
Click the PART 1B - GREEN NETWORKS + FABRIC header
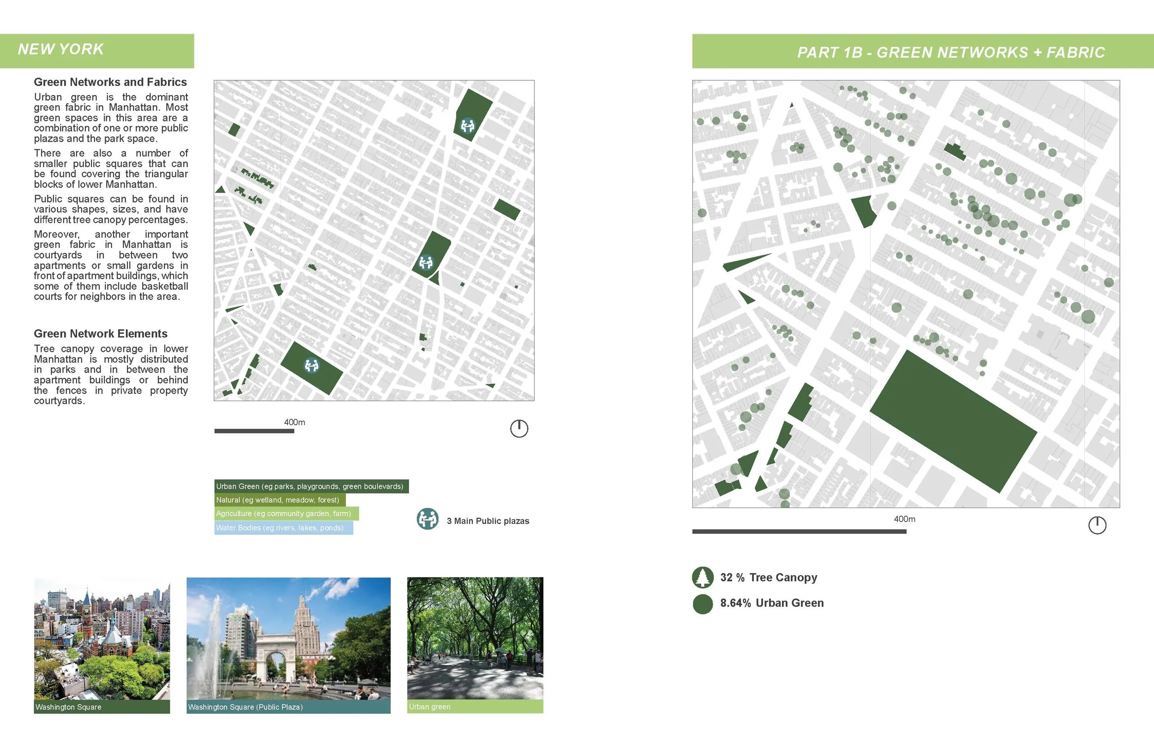point(923,51)
